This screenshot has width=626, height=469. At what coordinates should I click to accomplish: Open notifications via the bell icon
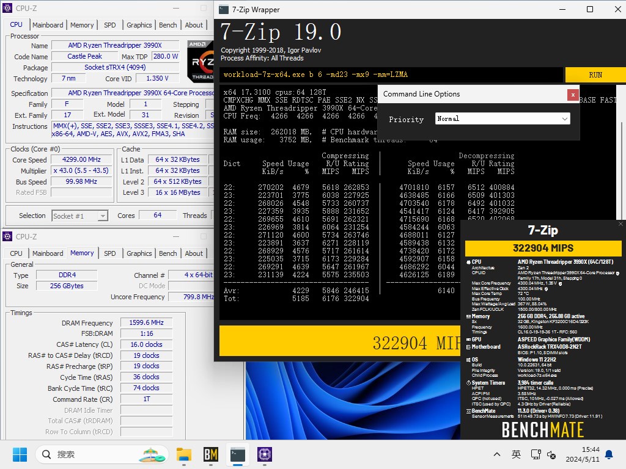click(609, 454)
